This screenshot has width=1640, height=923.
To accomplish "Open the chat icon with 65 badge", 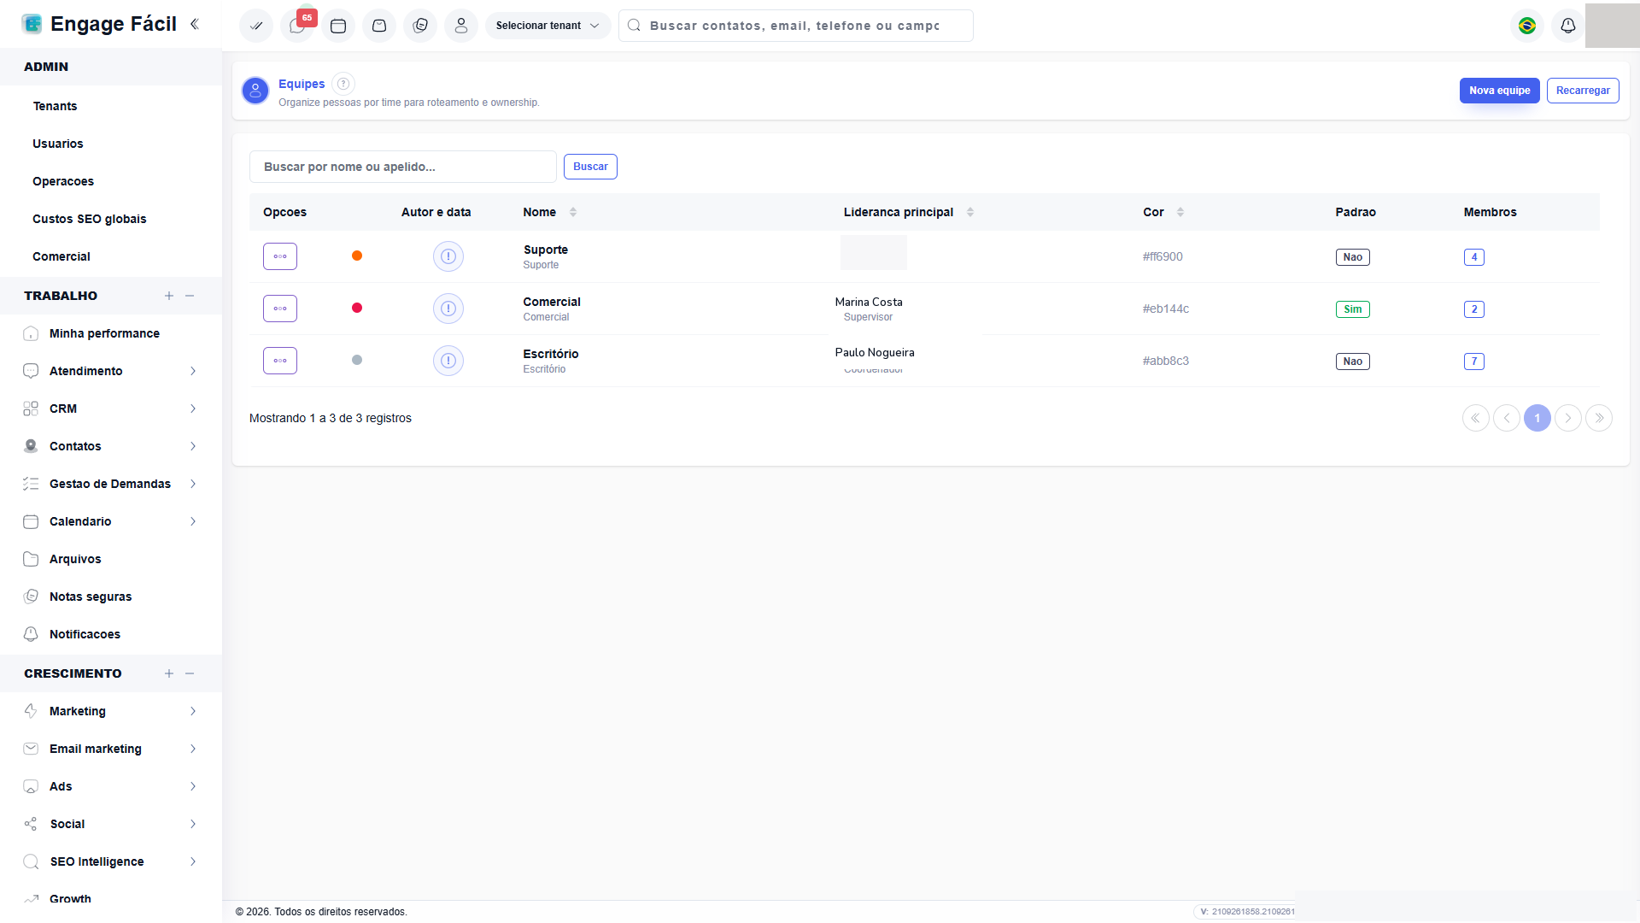I will [297, 26].
